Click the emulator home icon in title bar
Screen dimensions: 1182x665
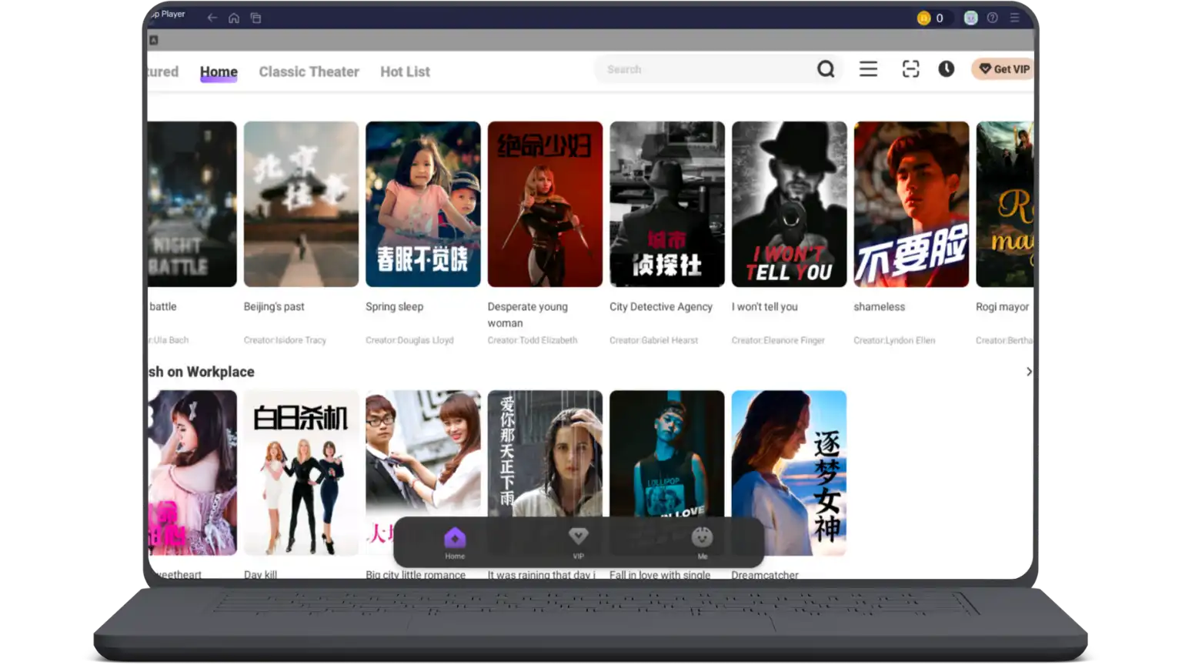[x=234, y=18]
